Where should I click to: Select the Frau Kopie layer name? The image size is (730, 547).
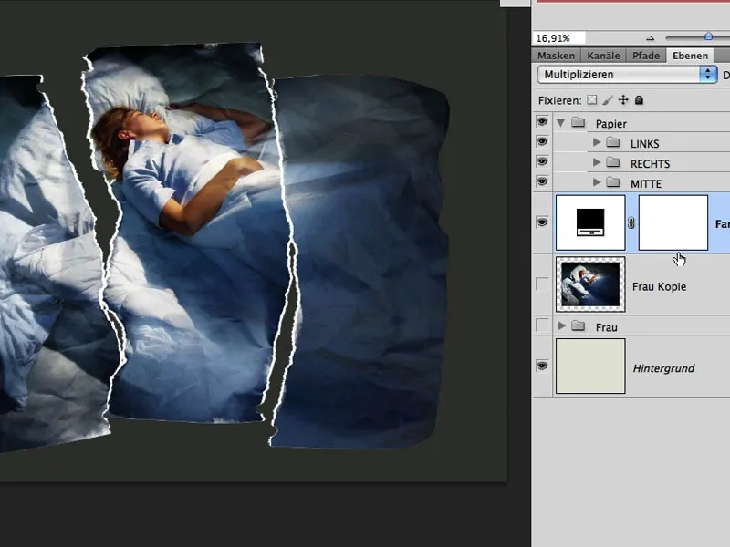659,286
